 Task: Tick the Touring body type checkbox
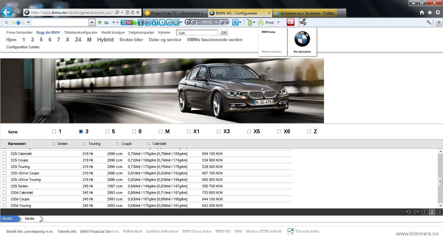point(85,144)
